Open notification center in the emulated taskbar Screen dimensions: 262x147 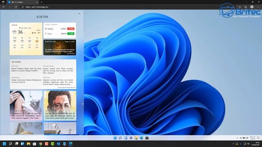click(x=258, y=138)
